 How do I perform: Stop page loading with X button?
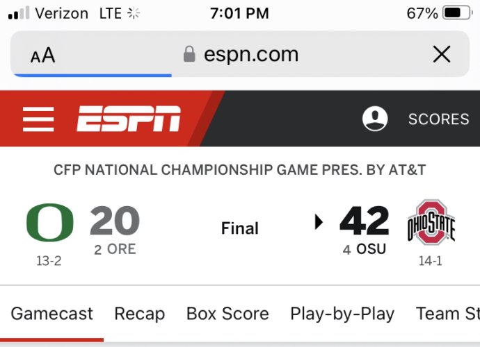442,54
